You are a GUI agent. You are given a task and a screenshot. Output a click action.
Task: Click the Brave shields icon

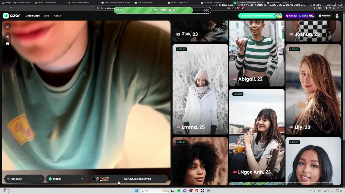(238, 8)
